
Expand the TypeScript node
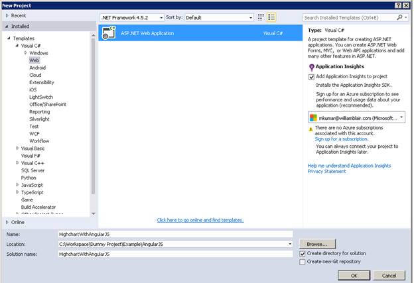17,192
